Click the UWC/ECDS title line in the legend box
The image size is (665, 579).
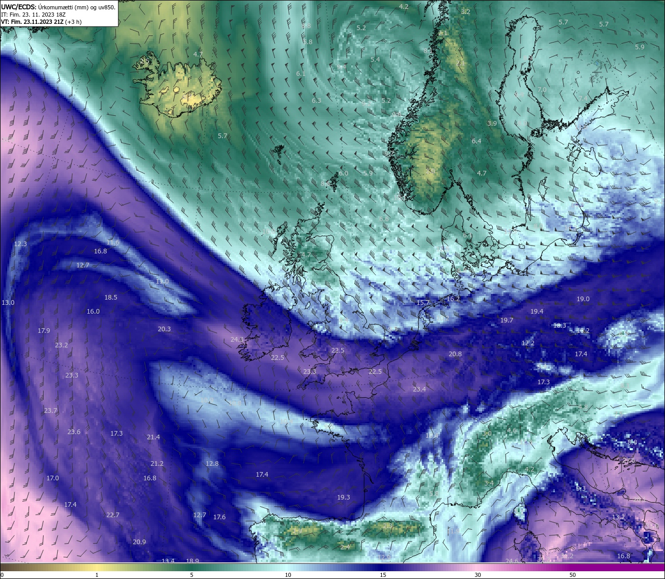pyautogui.click(x=58, y=7)
